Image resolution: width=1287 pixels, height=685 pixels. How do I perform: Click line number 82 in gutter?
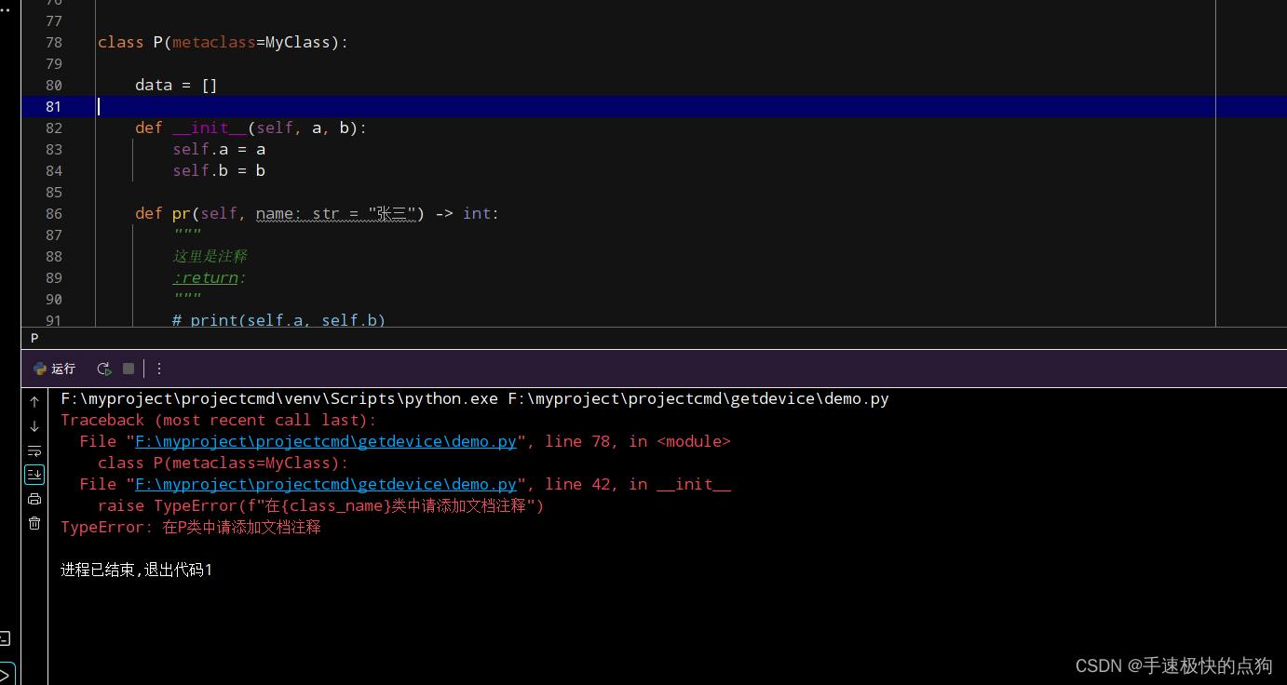coord(53,128)
